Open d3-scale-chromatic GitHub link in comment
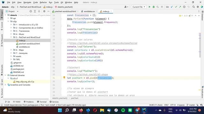 coord(103,43)
